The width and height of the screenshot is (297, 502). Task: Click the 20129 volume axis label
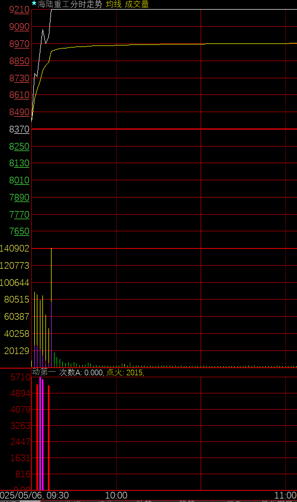click(x=17, y=351)
